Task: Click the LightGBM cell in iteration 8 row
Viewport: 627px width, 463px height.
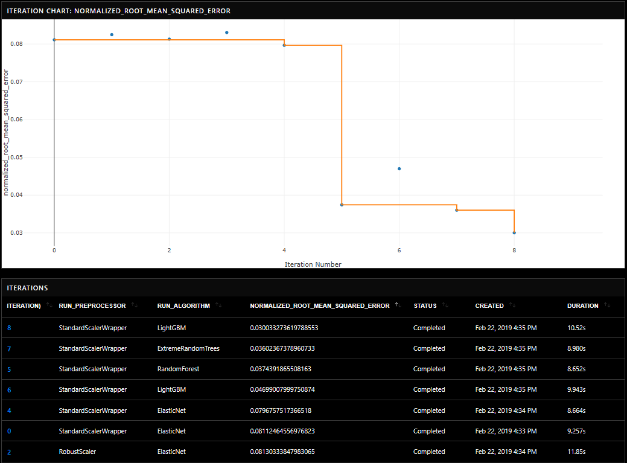Action: (171, 328)
